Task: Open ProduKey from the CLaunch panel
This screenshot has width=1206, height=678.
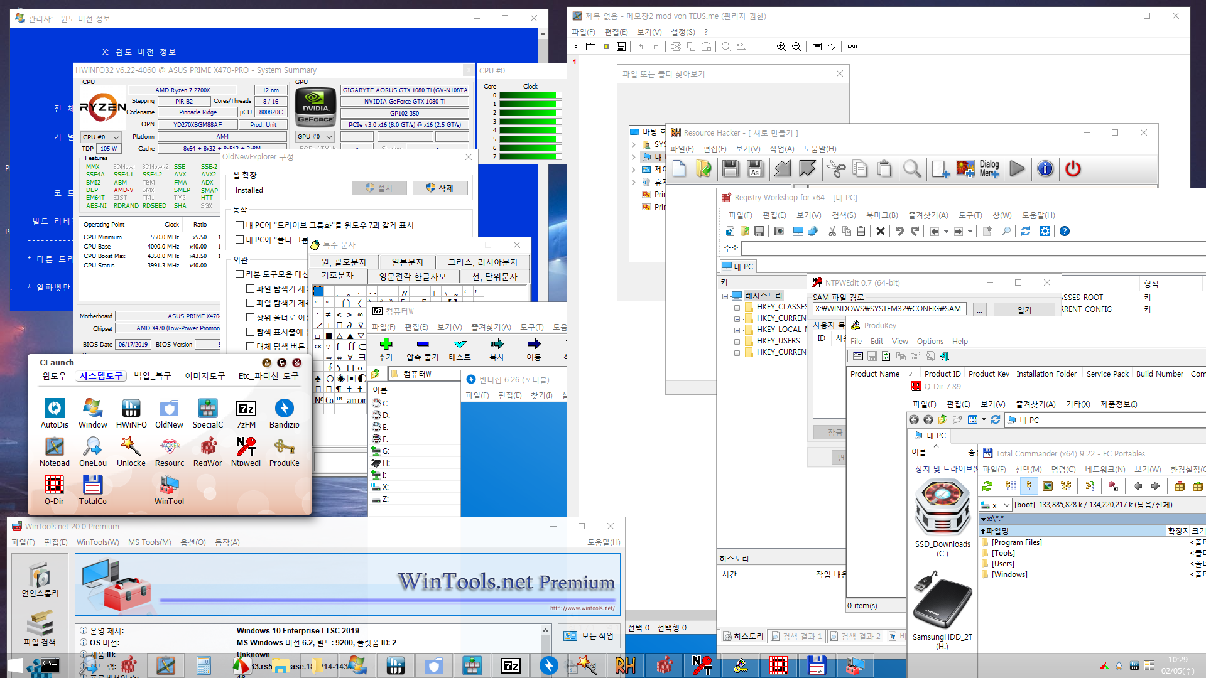Action: click(284, 452)
